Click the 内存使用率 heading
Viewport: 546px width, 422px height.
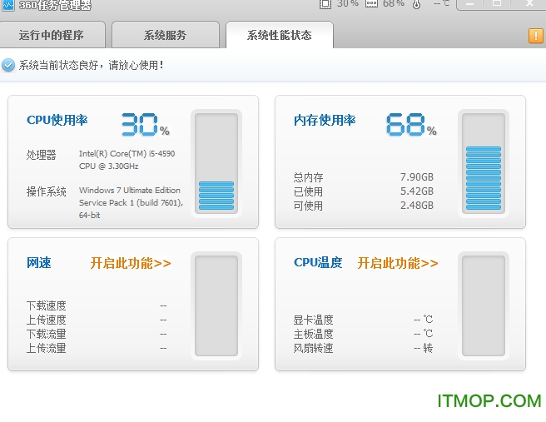pos(325,121)
